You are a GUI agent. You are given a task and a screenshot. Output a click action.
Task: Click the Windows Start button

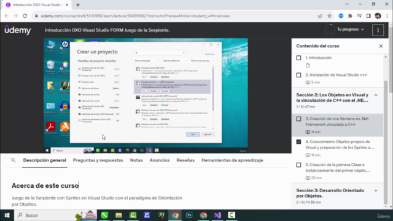coord(7,215)
